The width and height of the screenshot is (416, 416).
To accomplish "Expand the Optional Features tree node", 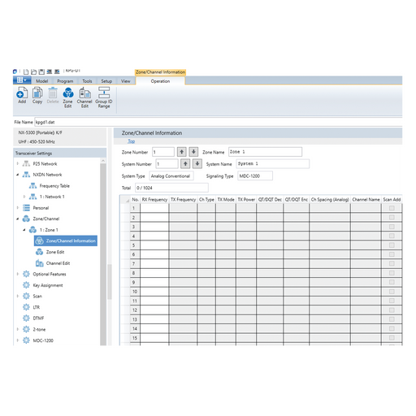I will click(18, 274).
